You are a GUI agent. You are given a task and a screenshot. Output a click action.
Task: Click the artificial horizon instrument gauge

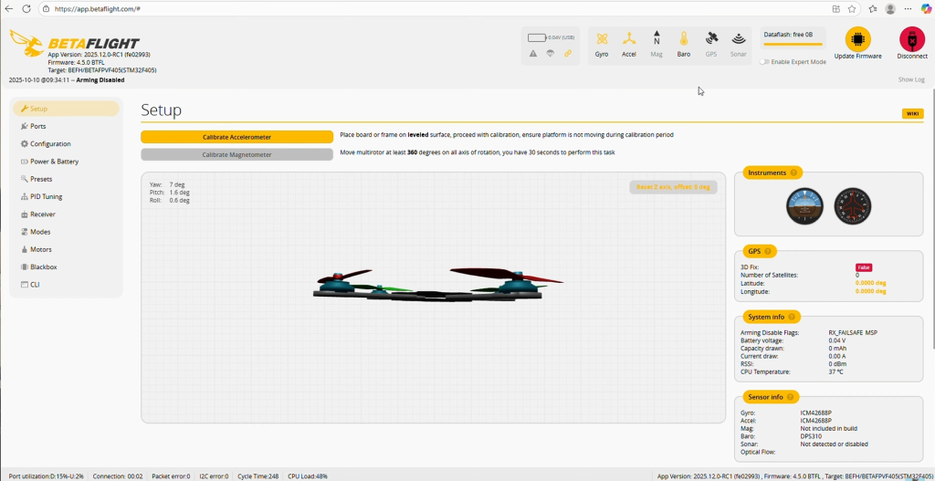[x=804, y=206]
